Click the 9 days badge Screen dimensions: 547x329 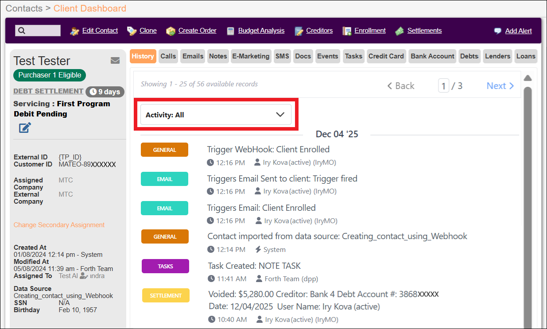coord(105,92)
